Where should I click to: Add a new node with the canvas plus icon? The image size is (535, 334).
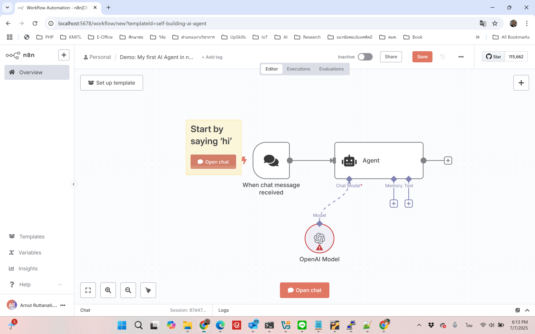click(521, 83)
